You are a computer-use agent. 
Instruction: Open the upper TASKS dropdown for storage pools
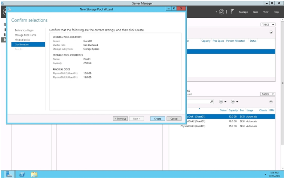267,25
